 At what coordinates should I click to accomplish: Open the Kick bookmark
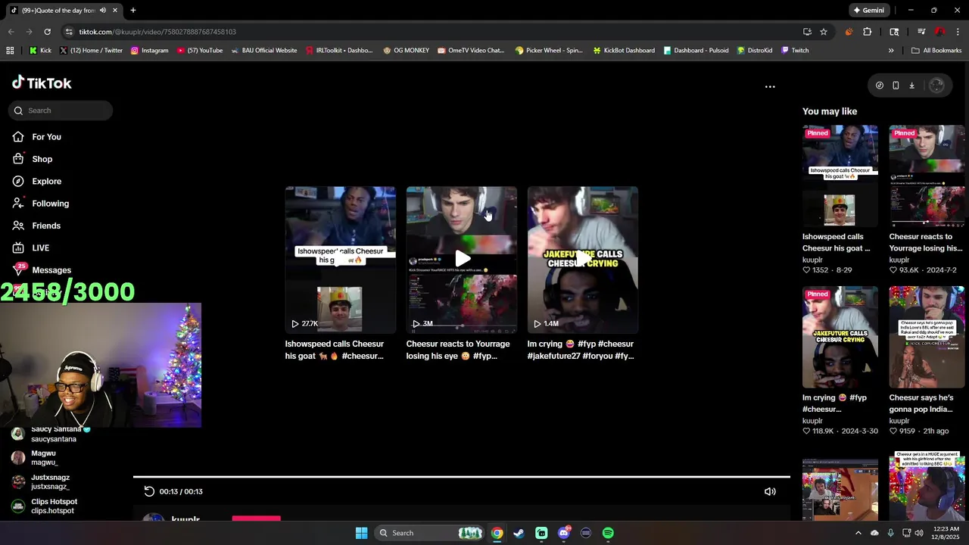(x=40, y=51)
